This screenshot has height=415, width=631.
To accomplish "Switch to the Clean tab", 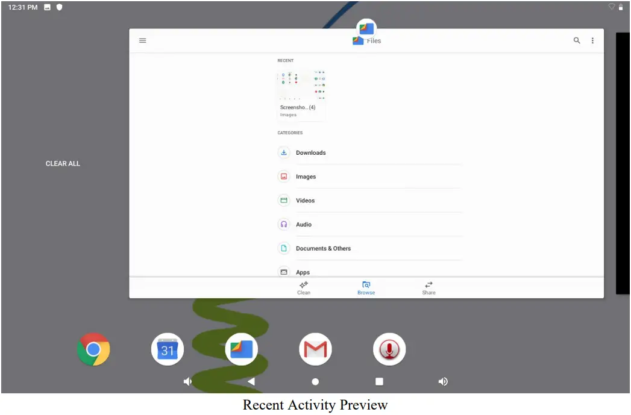I will pyautogui.click(x=304, y=288).
